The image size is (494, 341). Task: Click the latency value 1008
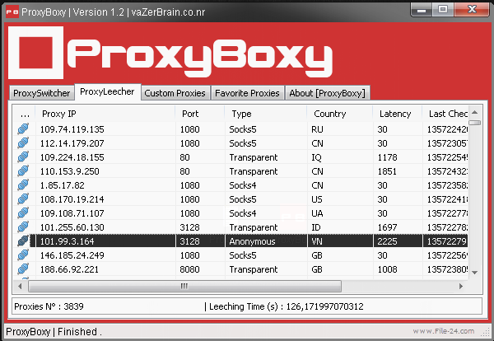click(x=387, y=269)
